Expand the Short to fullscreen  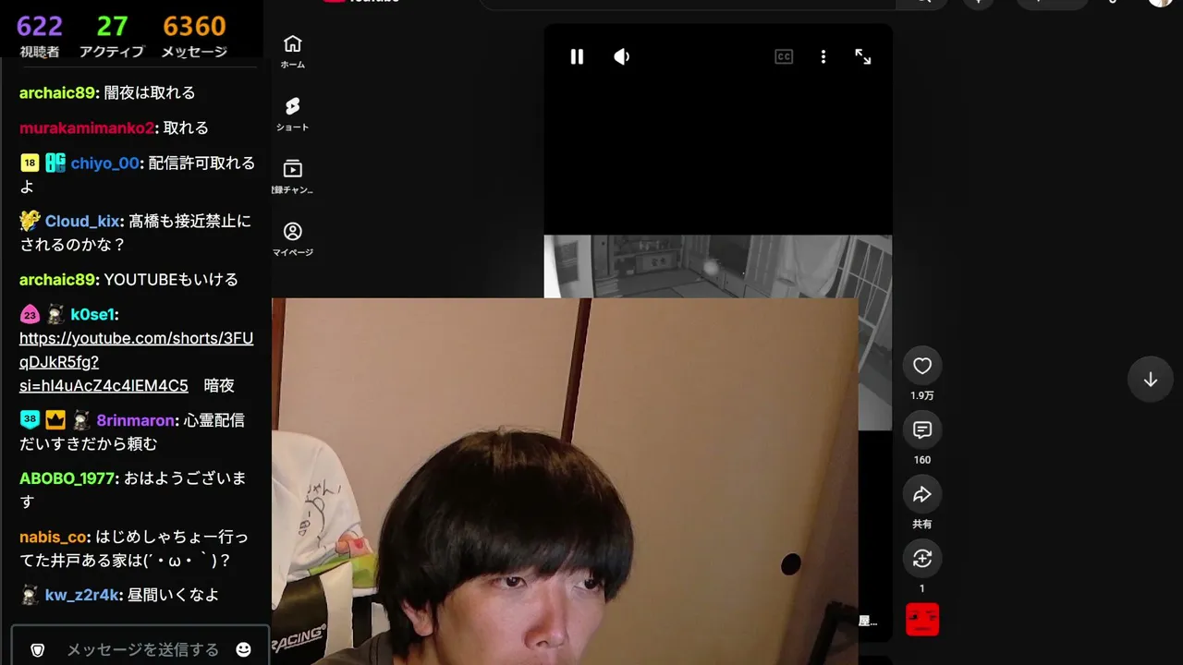(x=863, y=56)
